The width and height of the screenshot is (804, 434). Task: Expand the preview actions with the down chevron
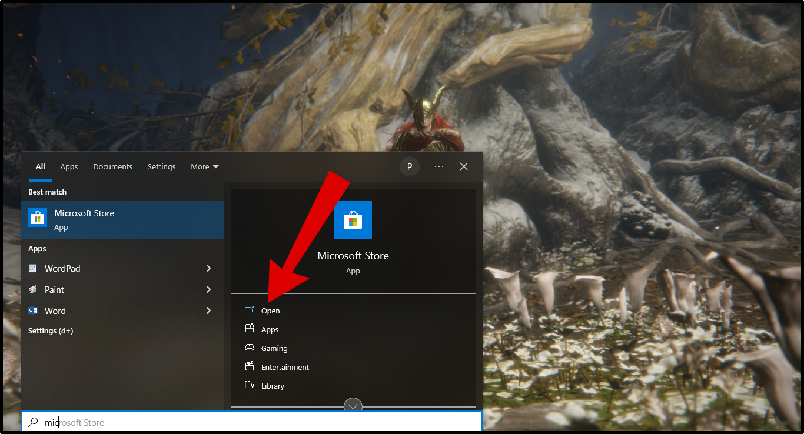click(x=353, y=406)
